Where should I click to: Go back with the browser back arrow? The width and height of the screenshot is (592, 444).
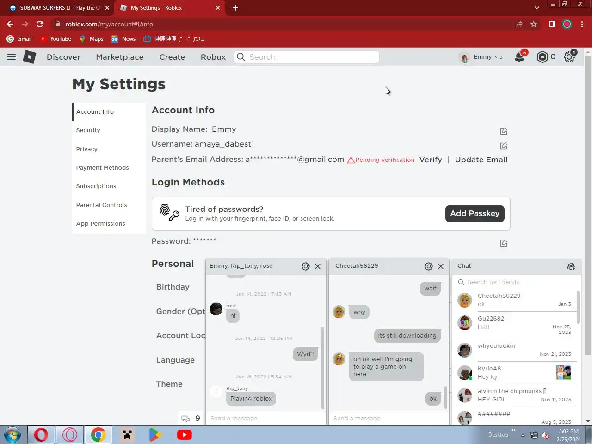point(10,24)
